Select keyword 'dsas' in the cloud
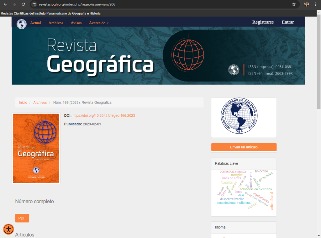This screenshot has height=238, width=321. [x=241, y=195]
